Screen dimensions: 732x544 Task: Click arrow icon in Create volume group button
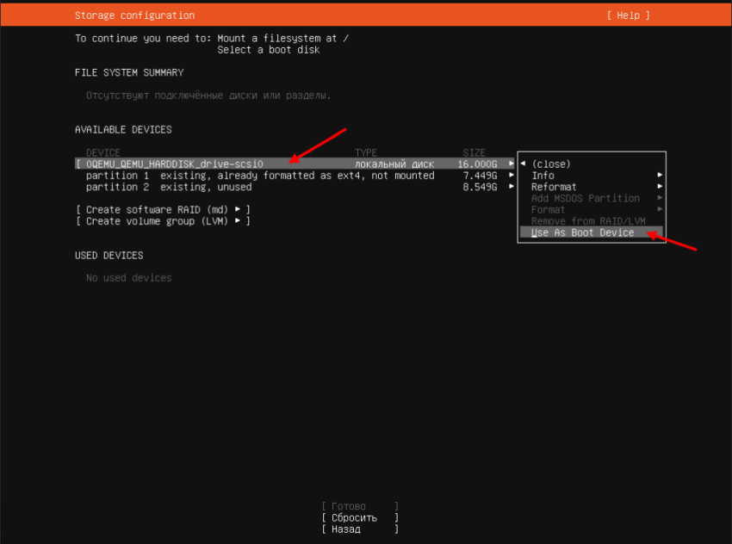238,220
